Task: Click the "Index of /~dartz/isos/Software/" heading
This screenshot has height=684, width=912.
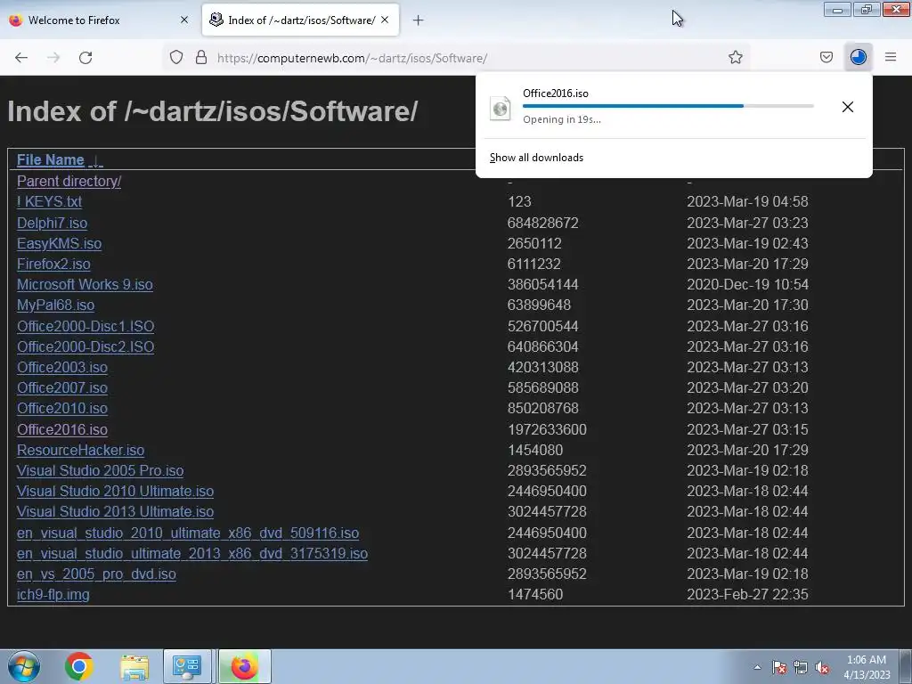Action: point(213,111)
